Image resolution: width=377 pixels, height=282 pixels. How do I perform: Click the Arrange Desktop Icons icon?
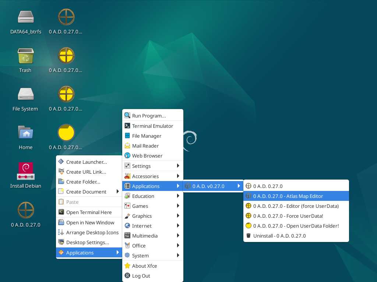click(61, 232)
